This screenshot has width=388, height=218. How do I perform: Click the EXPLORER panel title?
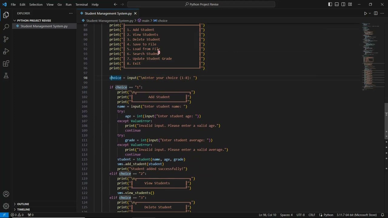click(x=23, y=13)
